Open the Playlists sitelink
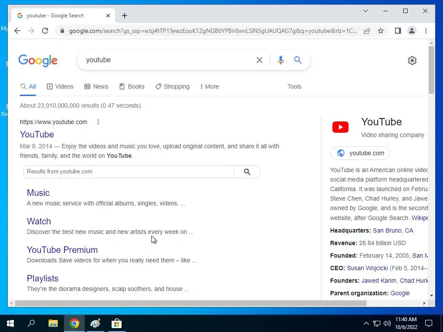 click(43, 278)
